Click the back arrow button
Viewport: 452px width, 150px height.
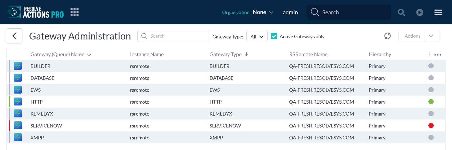click(x=15, y=36)
